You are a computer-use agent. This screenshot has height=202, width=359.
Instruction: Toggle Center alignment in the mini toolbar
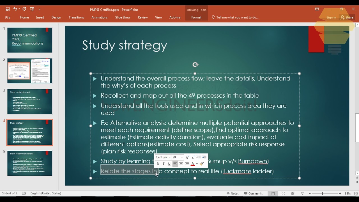click(x=181, y=164)
